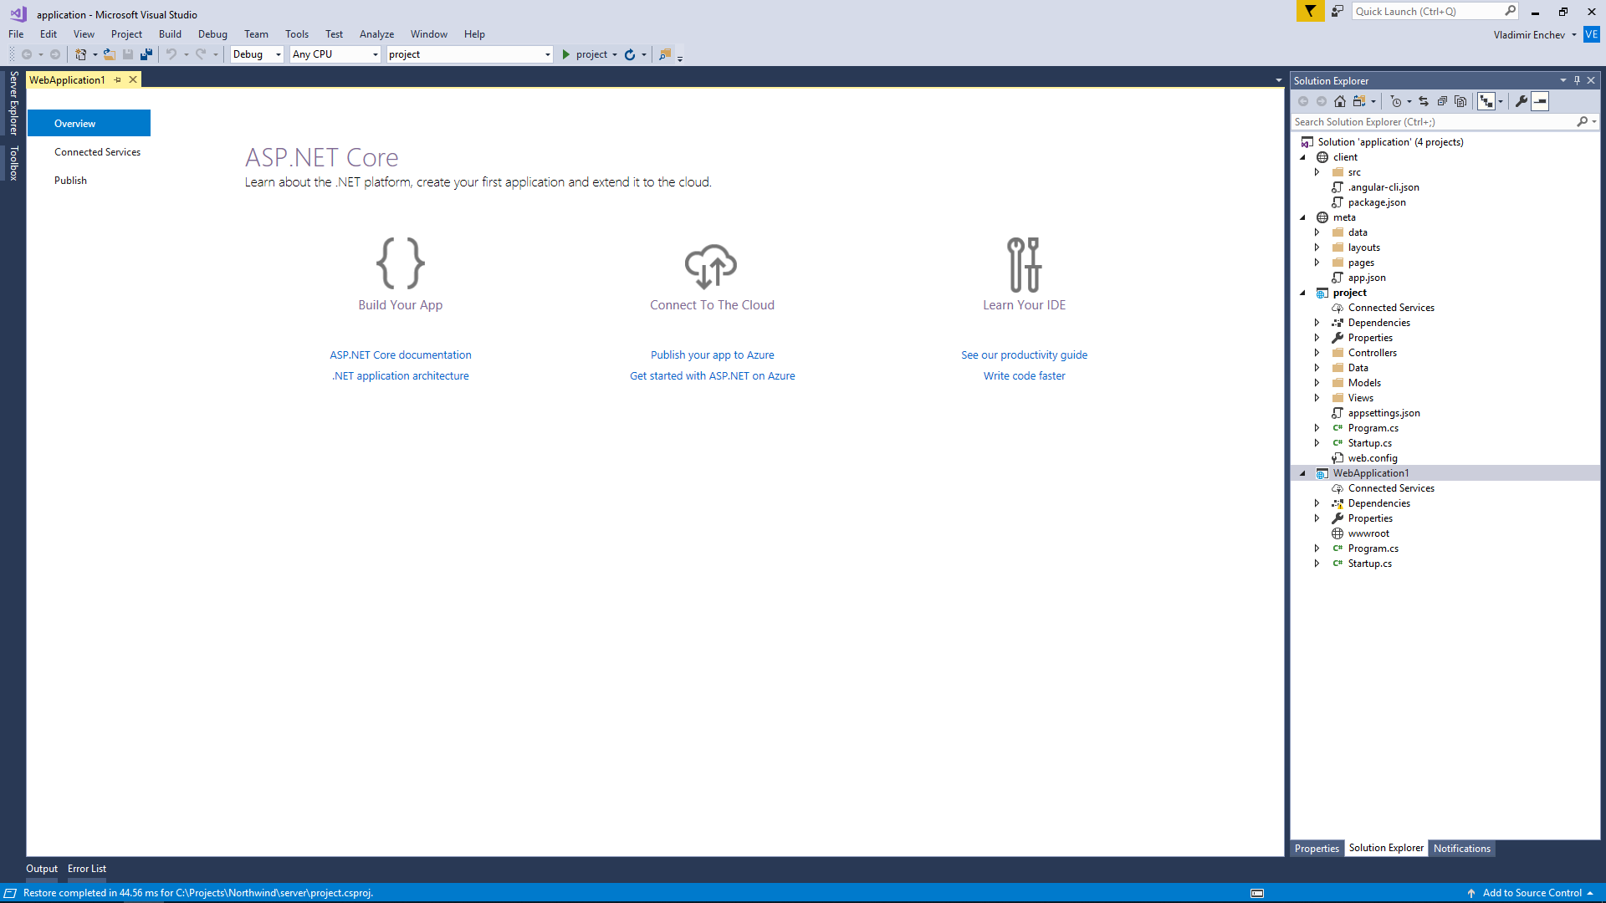Click the Connect To The Cloud icon
This screenshot has height=903, width=1606.
(x=711, y=267)
